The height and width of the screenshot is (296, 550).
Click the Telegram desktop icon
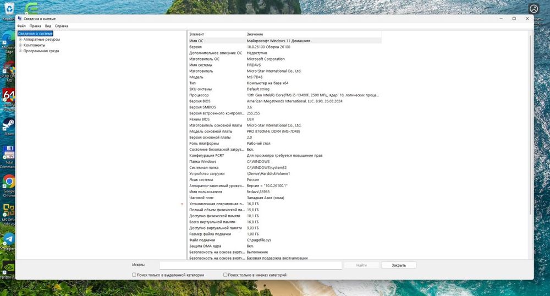(8, 239)
